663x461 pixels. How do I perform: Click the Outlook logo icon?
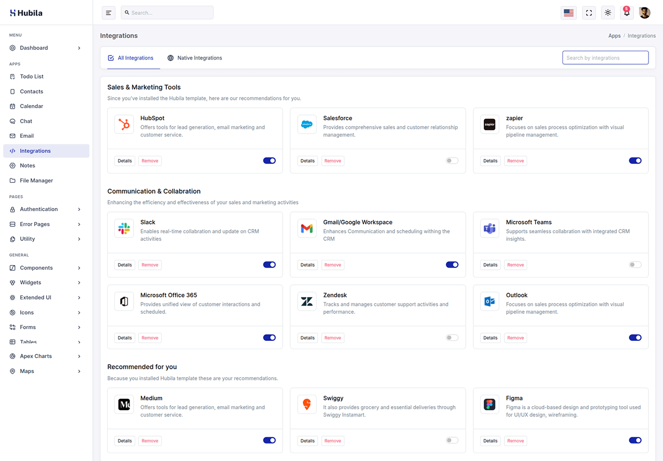coord(490,301)
